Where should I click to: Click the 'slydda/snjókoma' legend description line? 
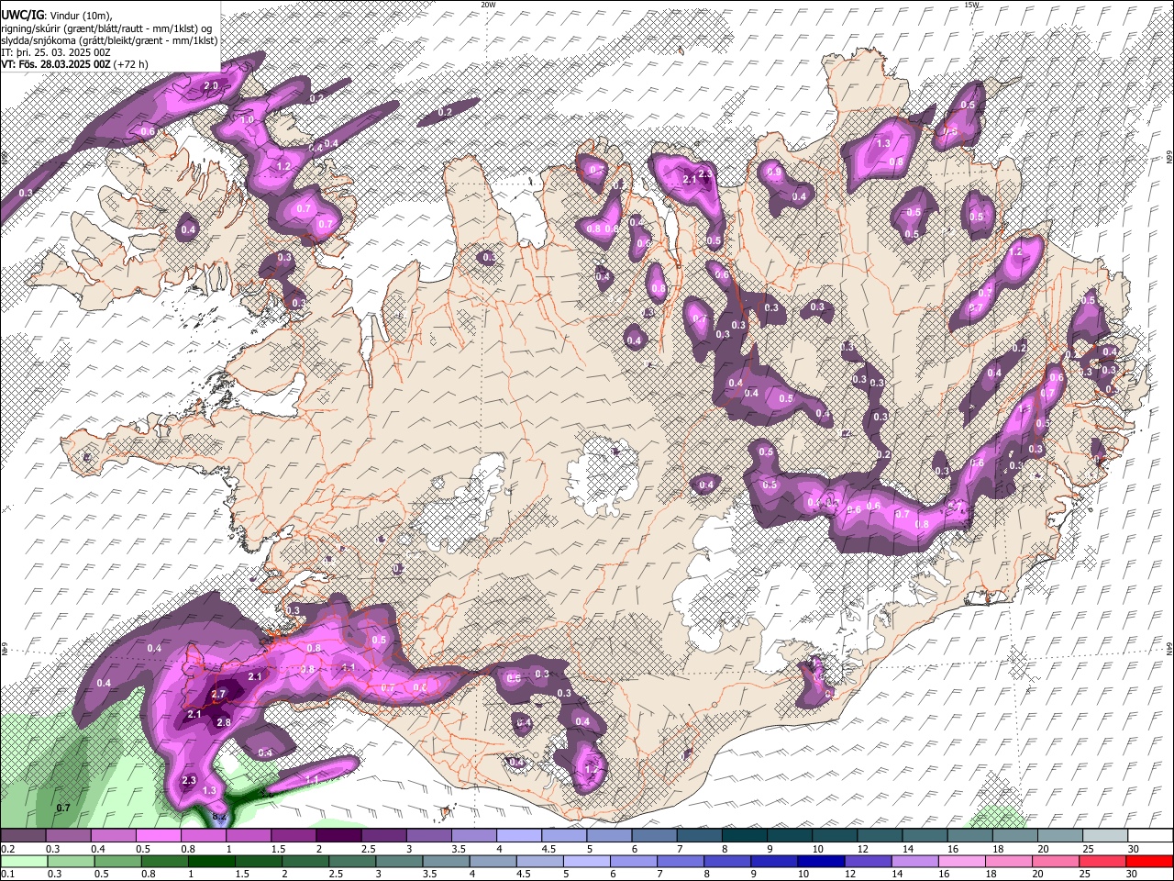click(x=108, y=40)
